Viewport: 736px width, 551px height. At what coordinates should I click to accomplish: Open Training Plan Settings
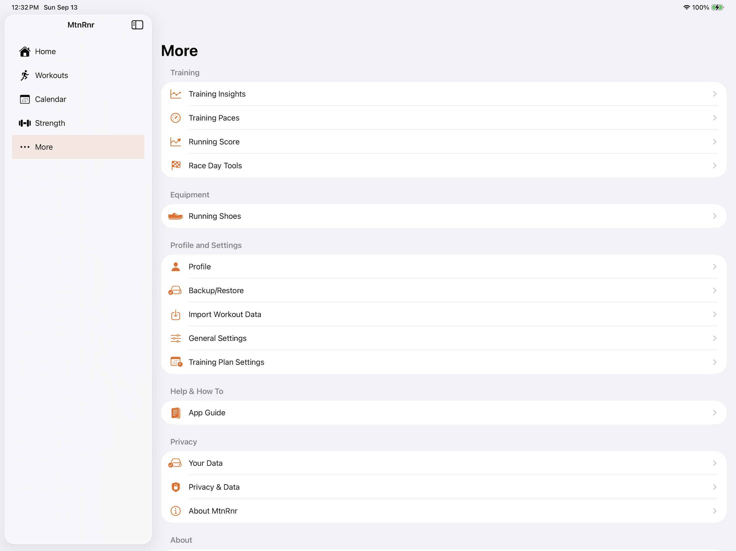[444, 362]
